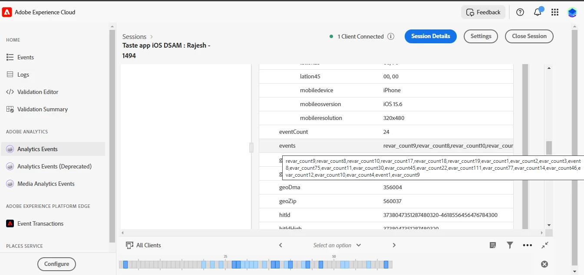Click the info icon beside Client Connected
The height and width of the screenshot is (275, 584).
(x=391, y=36)
